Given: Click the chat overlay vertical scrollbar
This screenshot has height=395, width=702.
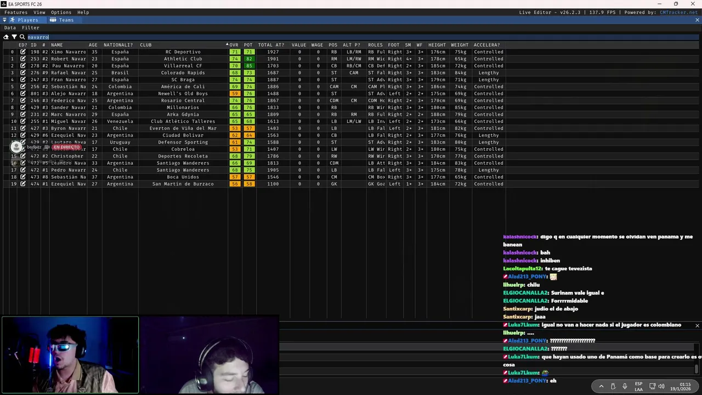Looking at the screenshot, I should 697,369.
